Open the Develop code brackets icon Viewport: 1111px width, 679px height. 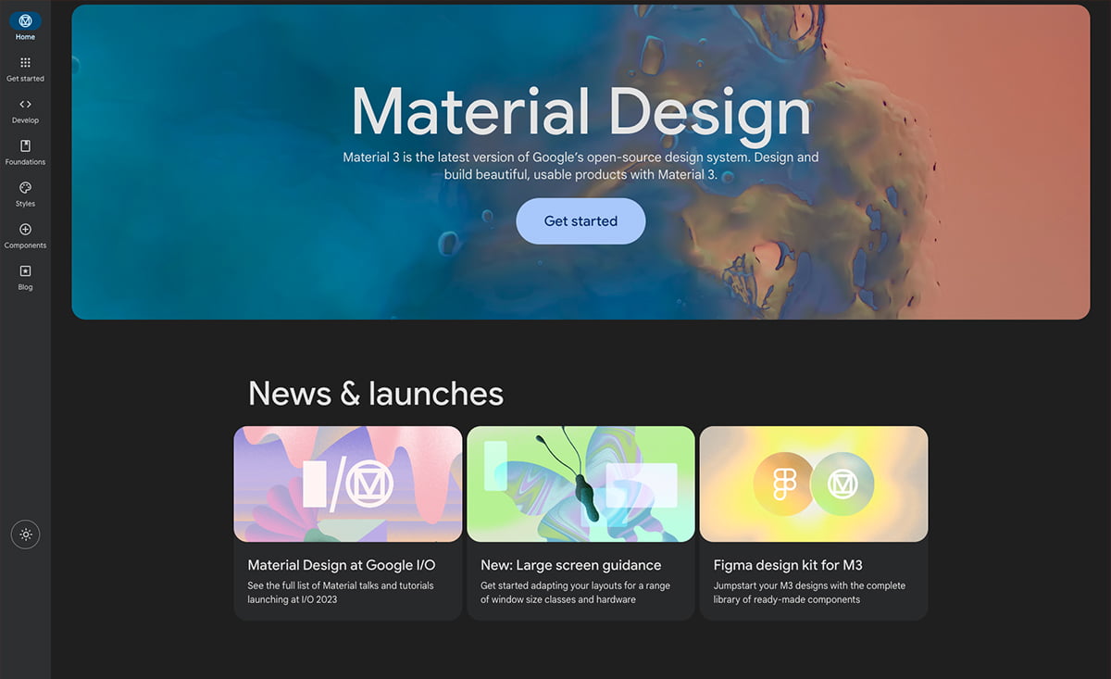click(25, 105)
